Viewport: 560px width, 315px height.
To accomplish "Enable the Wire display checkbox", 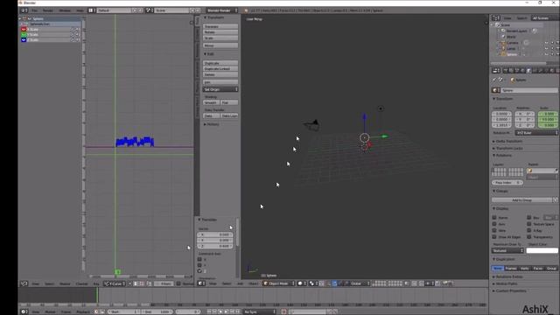I will 494,230.
